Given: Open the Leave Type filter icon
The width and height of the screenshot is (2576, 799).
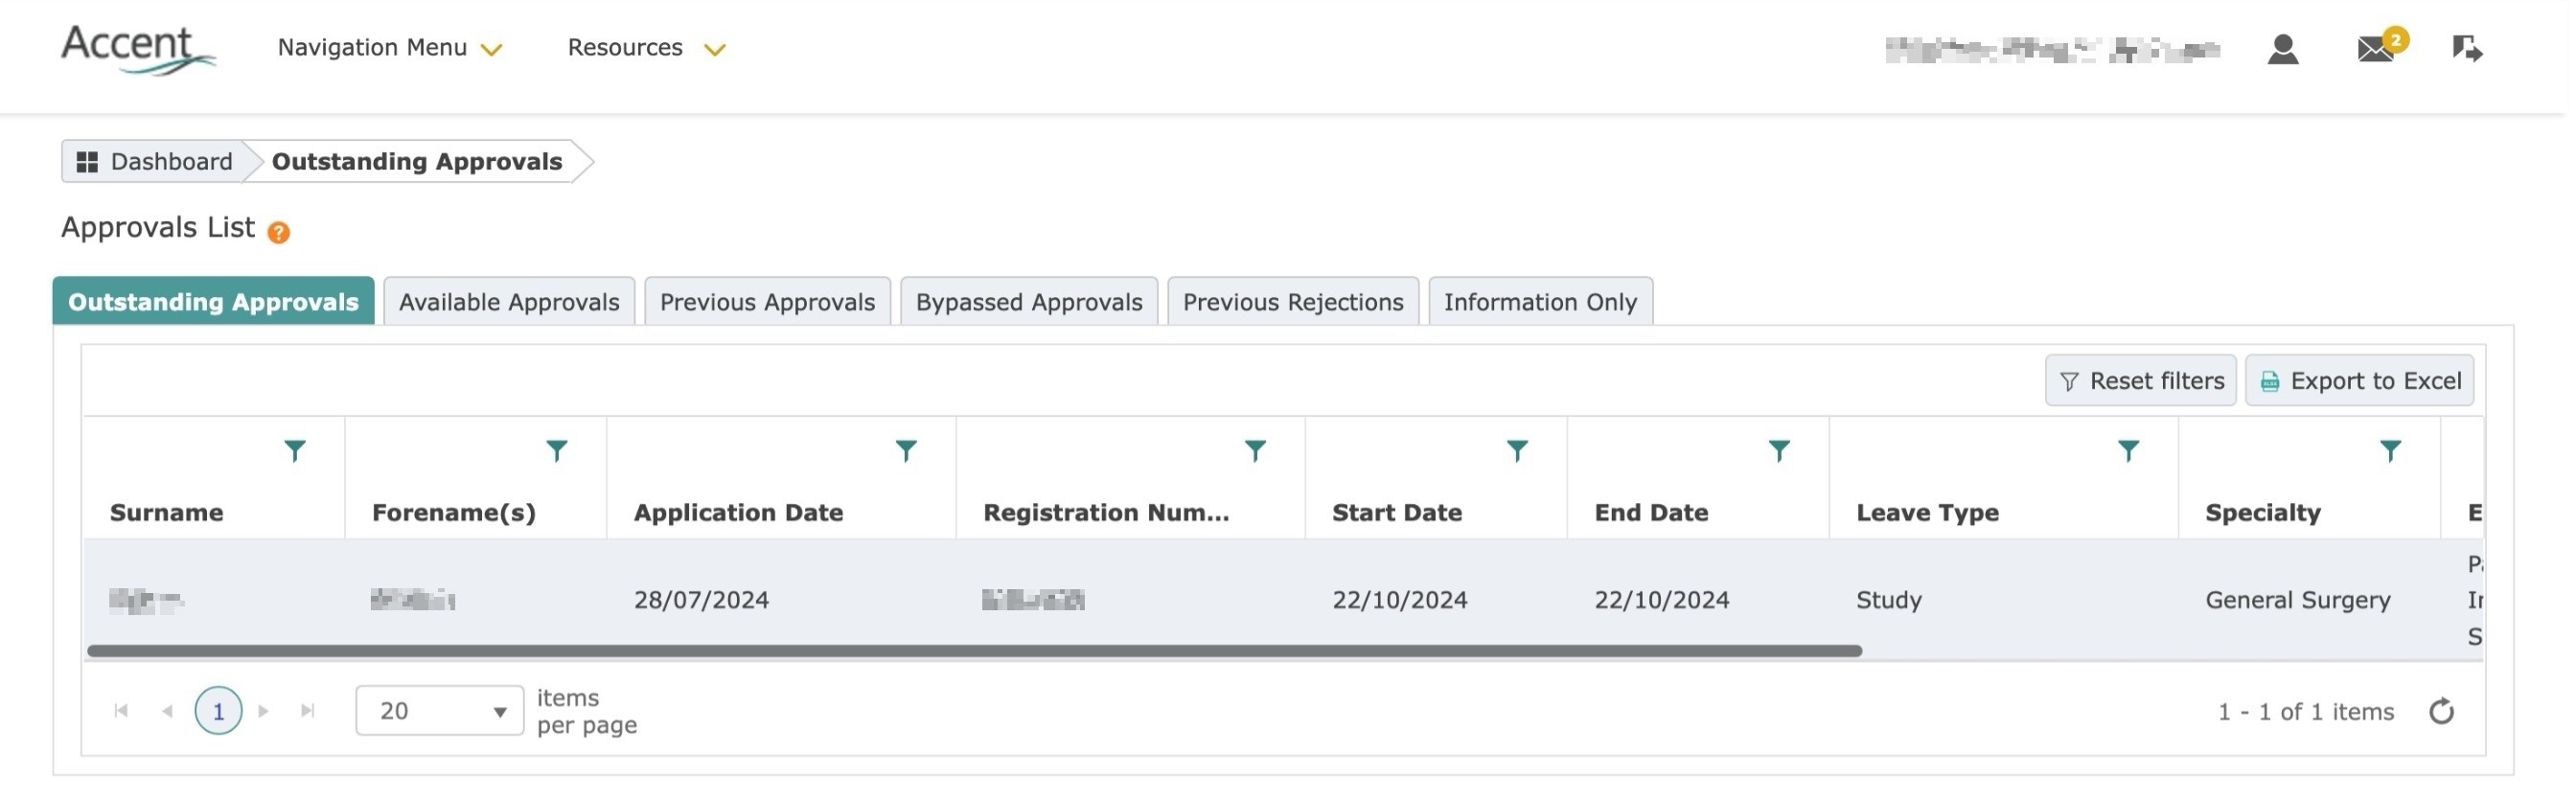Looking at the screenshot, I should click(x=2128, y=451).
